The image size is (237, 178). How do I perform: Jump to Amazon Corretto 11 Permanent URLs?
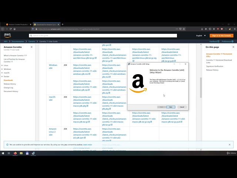pyautogui.click(x=219, y=55)
